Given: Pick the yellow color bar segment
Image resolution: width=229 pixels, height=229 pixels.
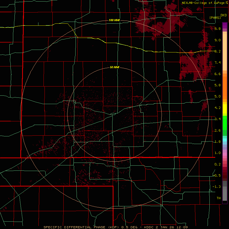Looking at the screenshot, I should coord(225,109).
